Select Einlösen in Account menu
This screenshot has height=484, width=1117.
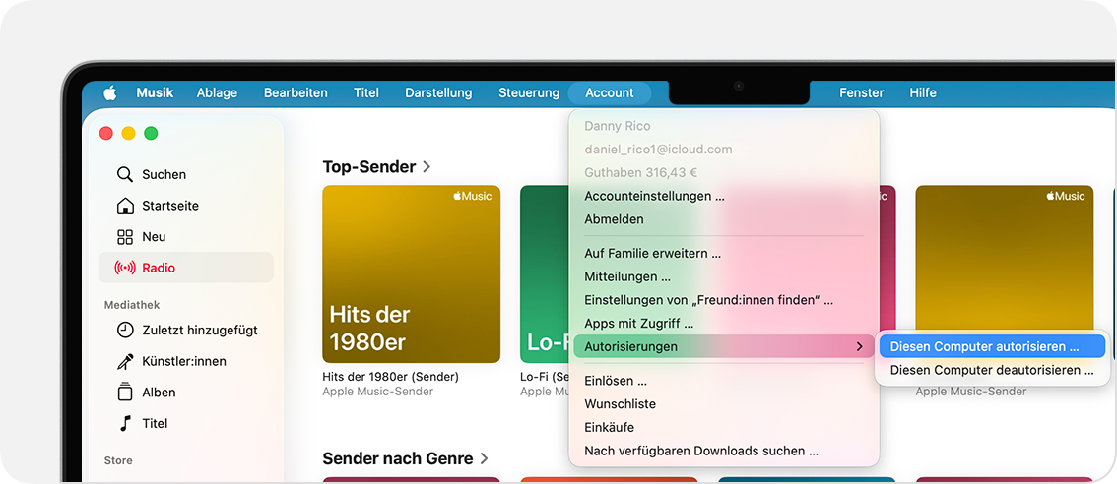pyautogui.click(x=724, y=380)
